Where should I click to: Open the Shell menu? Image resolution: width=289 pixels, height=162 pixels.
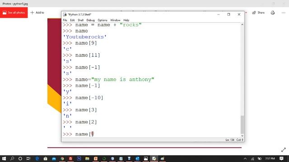(80, 20)
